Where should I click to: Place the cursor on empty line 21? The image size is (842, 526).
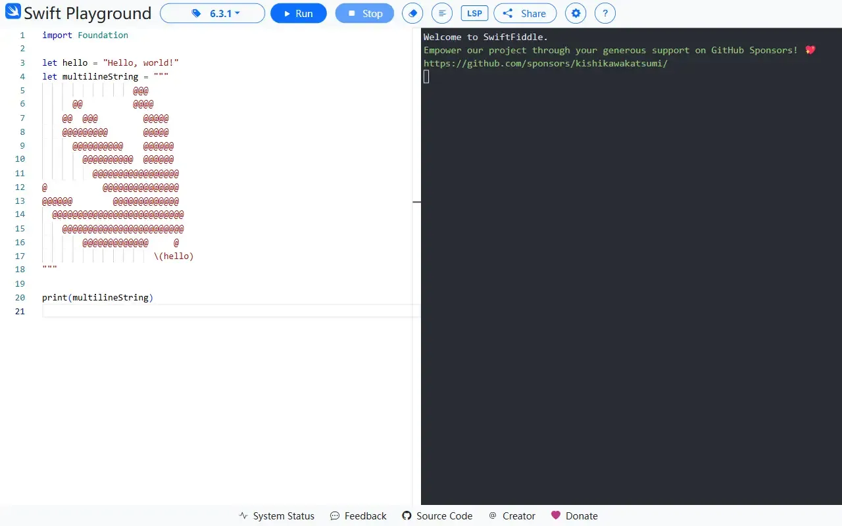tap(230, 312)
